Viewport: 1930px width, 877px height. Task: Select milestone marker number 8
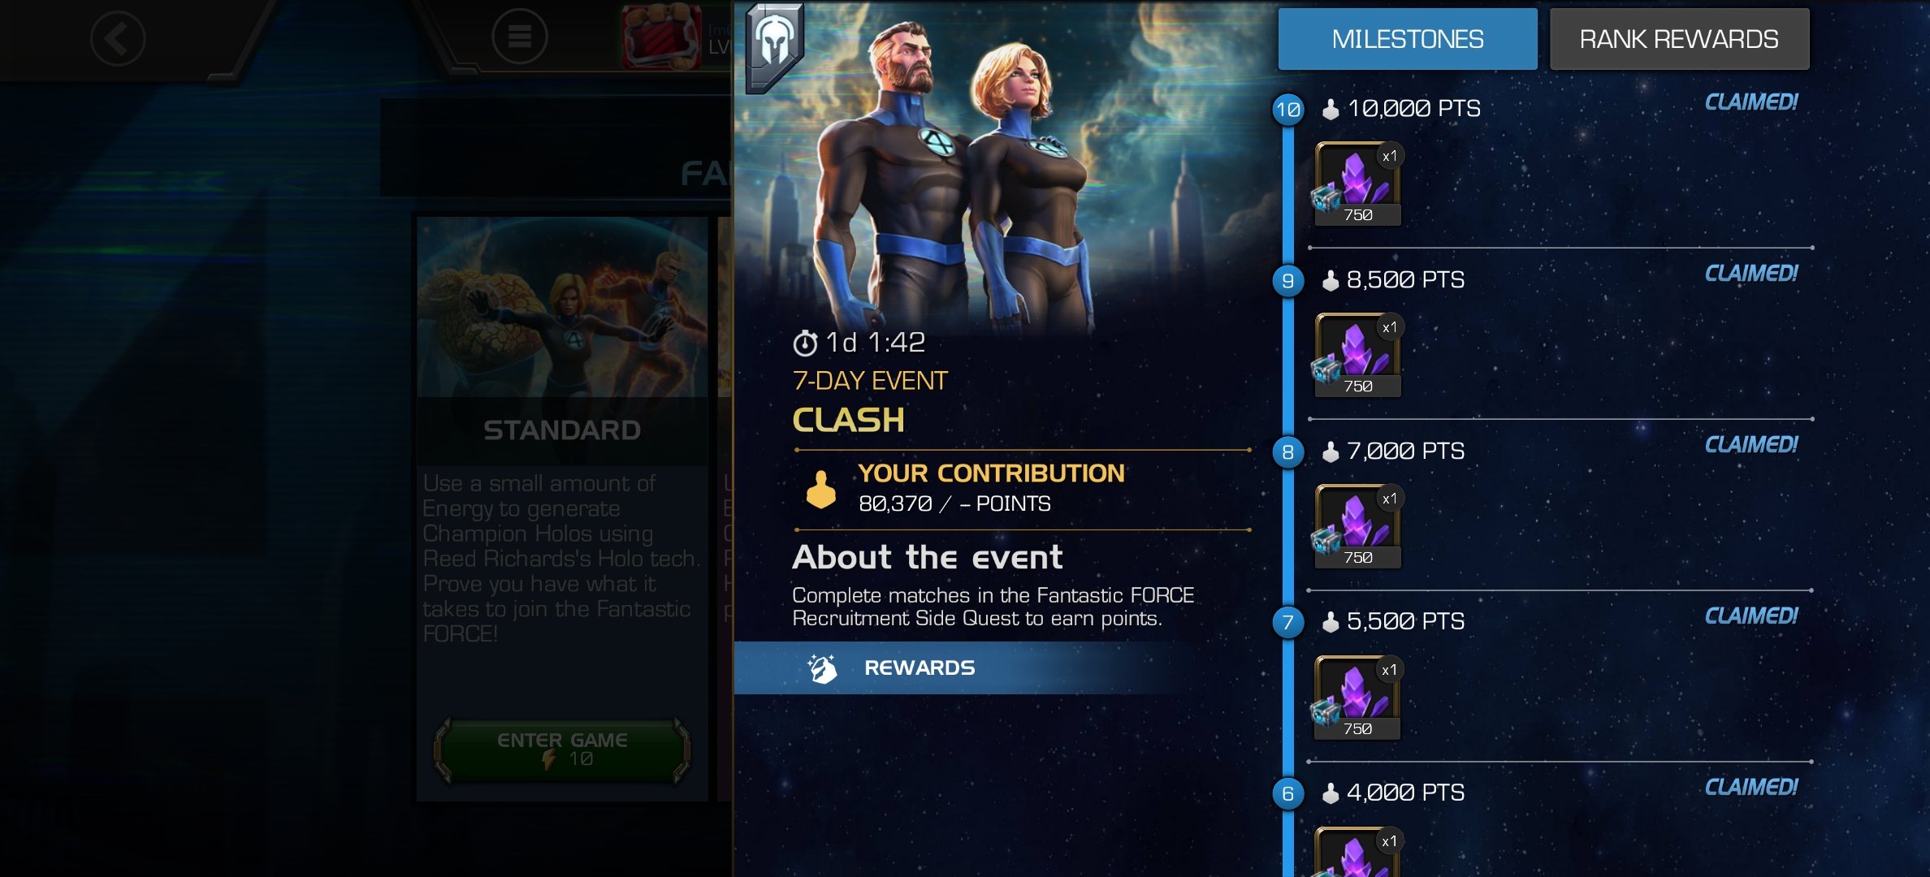(x=1288, y=452)
